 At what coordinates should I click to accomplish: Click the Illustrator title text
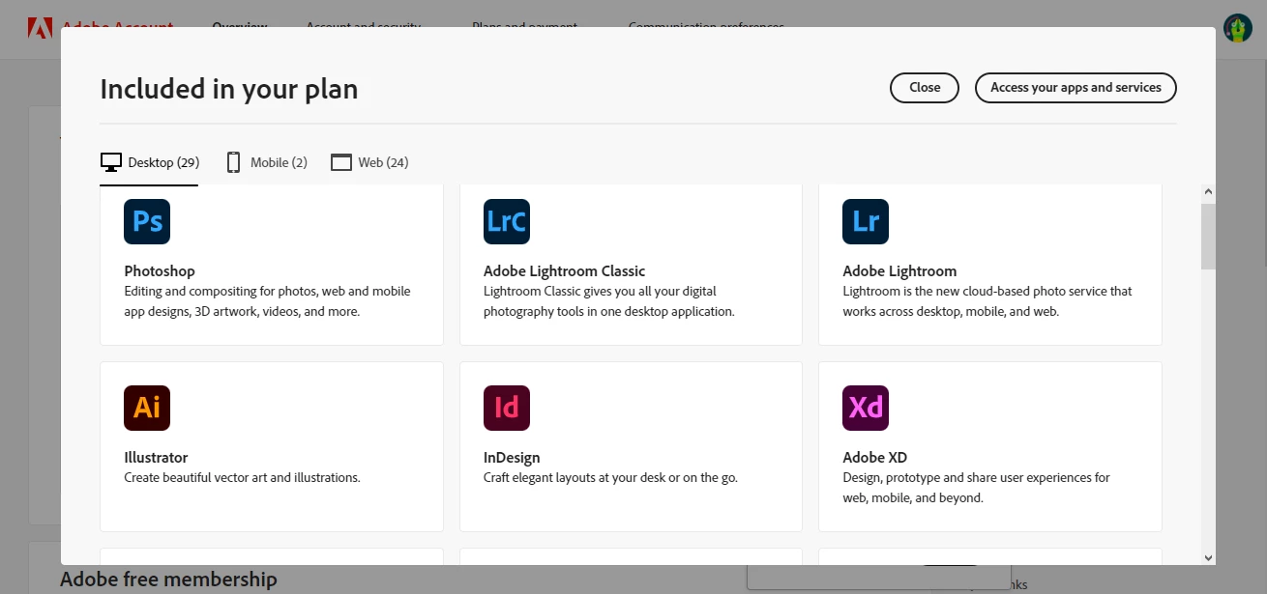pyautogui.click(x=156, y=458)
